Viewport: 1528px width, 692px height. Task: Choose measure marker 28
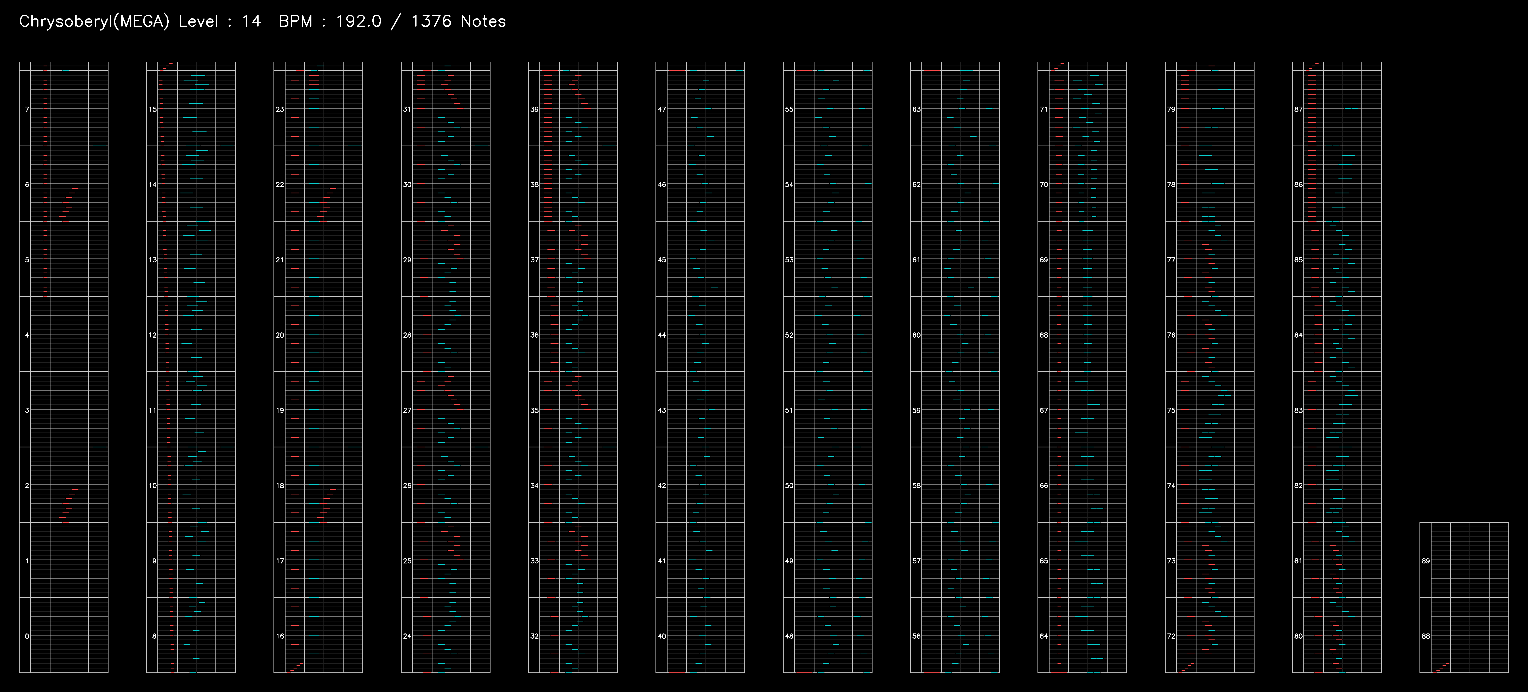(x=407, y=335)
